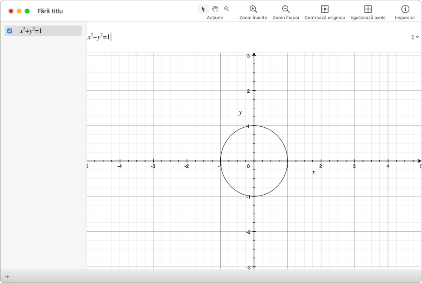Select the x²+y²=1 row in sidebar
This screenshot has height=283, width=422.
(x=43, y=31)
